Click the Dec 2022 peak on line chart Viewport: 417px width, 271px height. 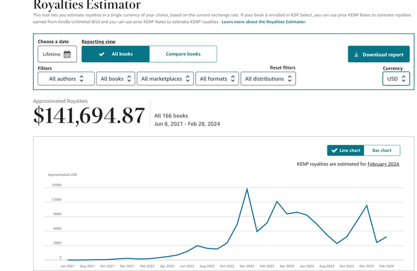point(247,189)
